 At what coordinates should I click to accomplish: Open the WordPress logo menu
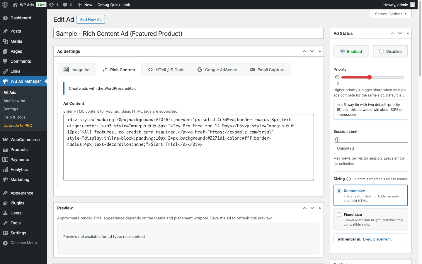[5, 5]
